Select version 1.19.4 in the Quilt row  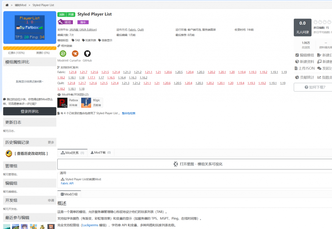pyautogui.click(x=241, y=83)
